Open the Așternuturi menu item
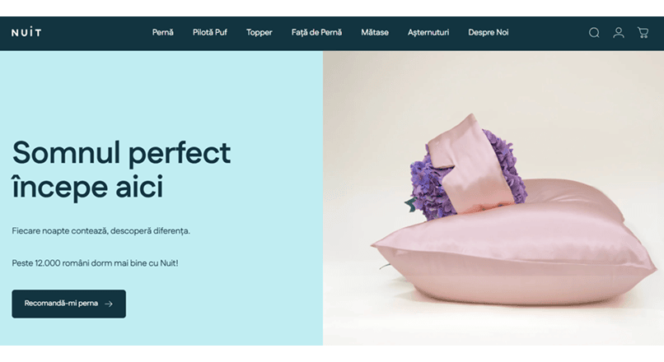Screen dimensions: 664x362 [x=428, y=33]
